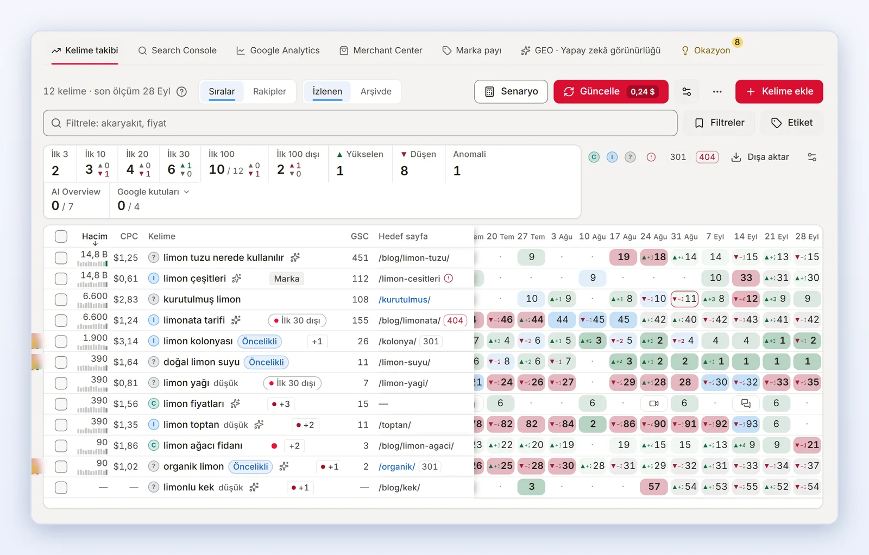The height and width of the screenshot is (555, 869).
Task: Check the kurutulmuş limon row checkbox
Action: 61,299
